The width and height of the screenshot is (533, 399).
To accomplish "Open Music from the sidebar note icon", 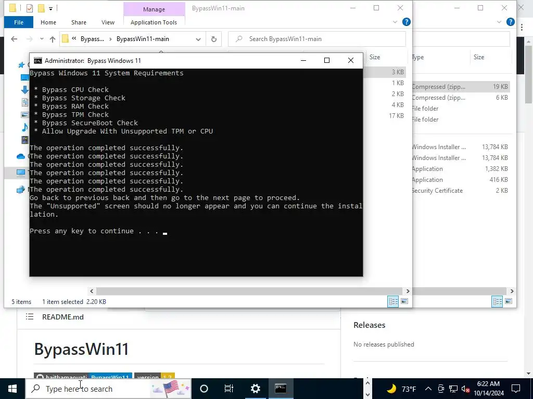I will pyautogui.click(x=24, y=127).
